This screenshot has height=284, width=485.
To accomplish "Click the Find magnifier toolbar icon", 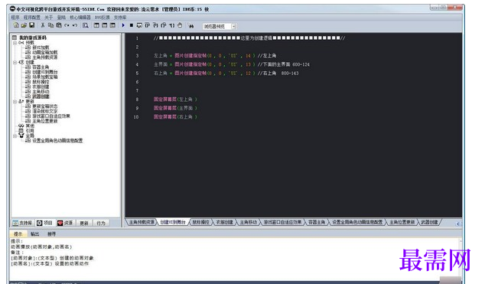I will 86,25.
